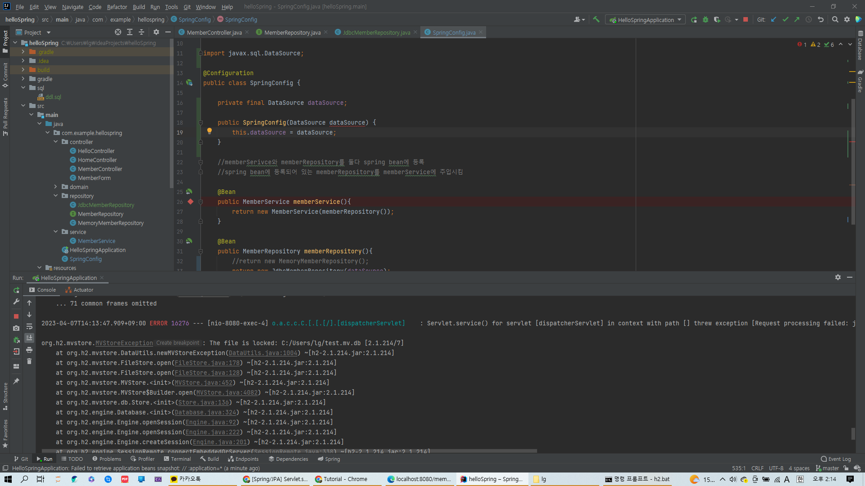Click the console horizontal scrollbar
This screenshot has height=486, width=865.
tap(289, 450)
